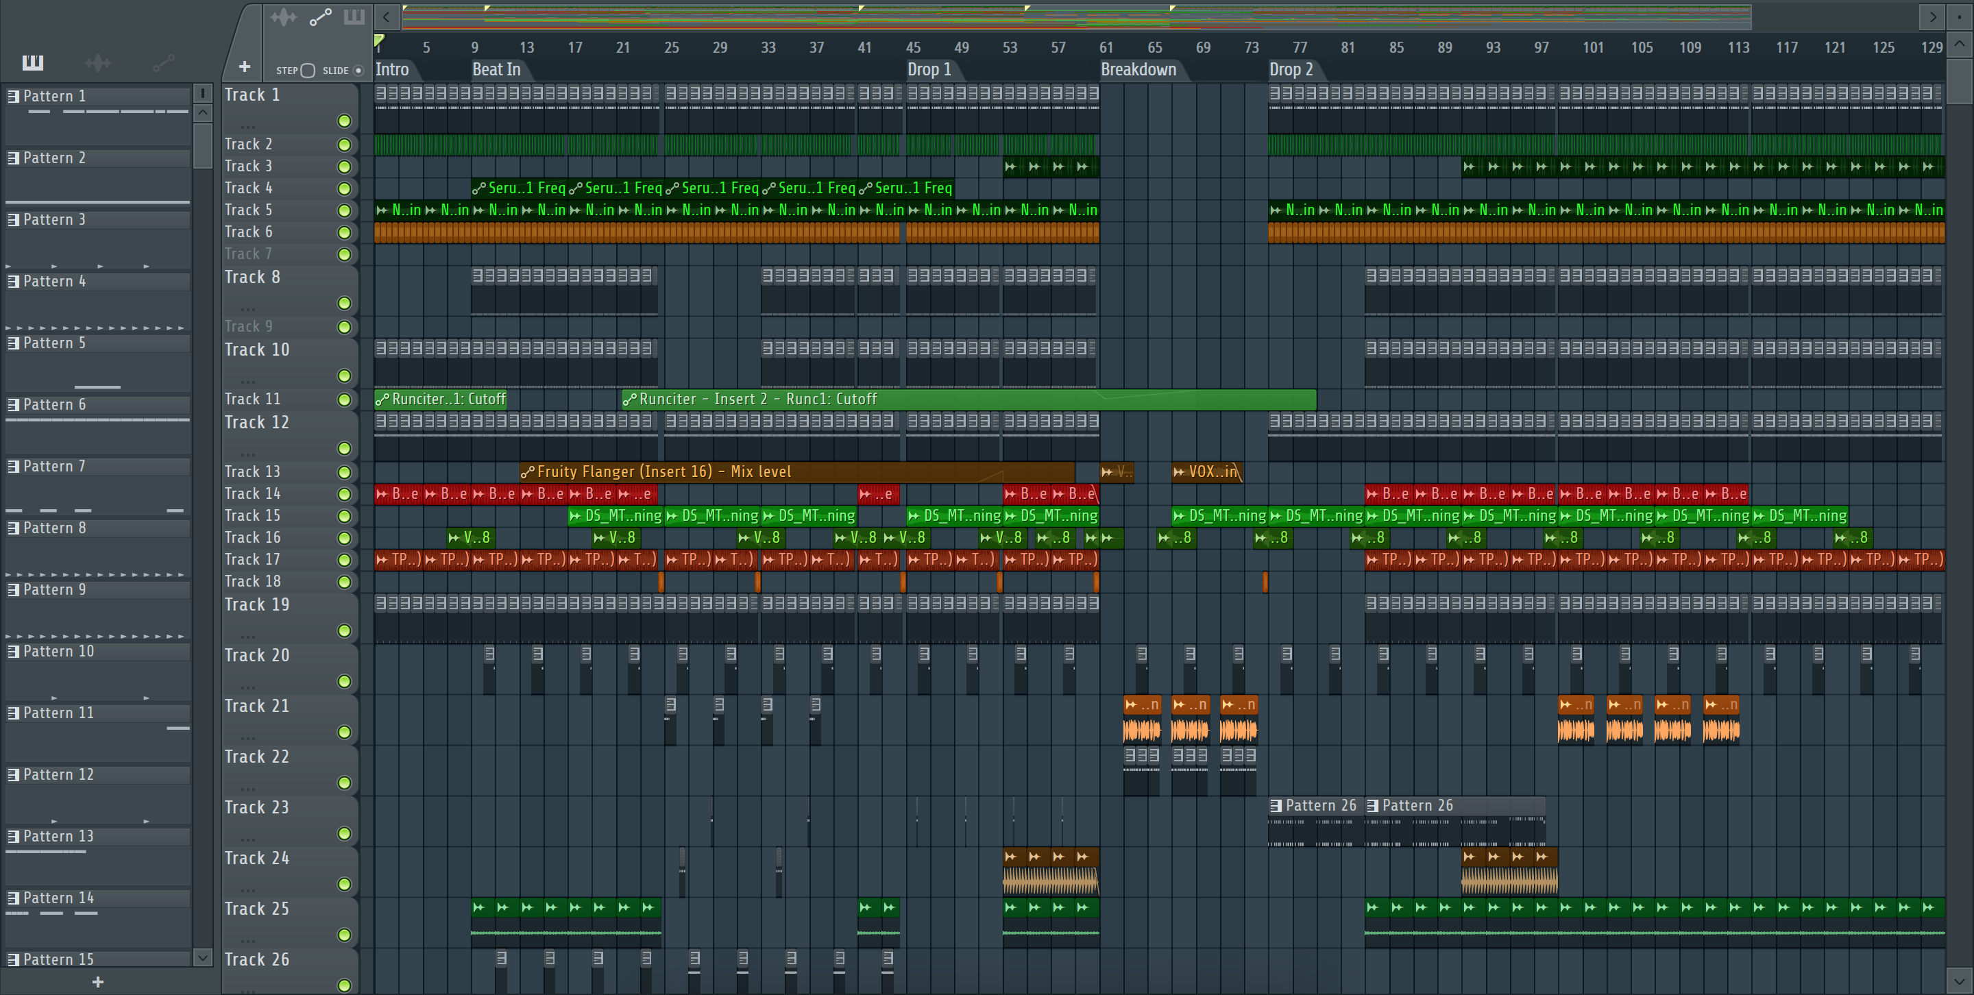The image size is (1974, 995).
Task: Mute Track 25 with its green LED
Action: tap(344, 935)
